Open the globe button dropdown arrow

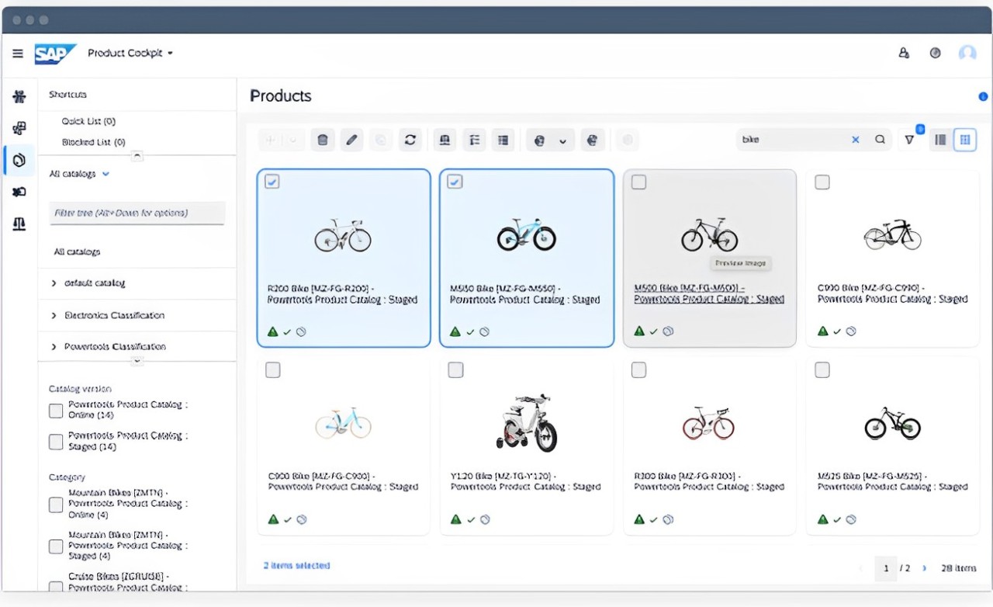tap(563, 140)
